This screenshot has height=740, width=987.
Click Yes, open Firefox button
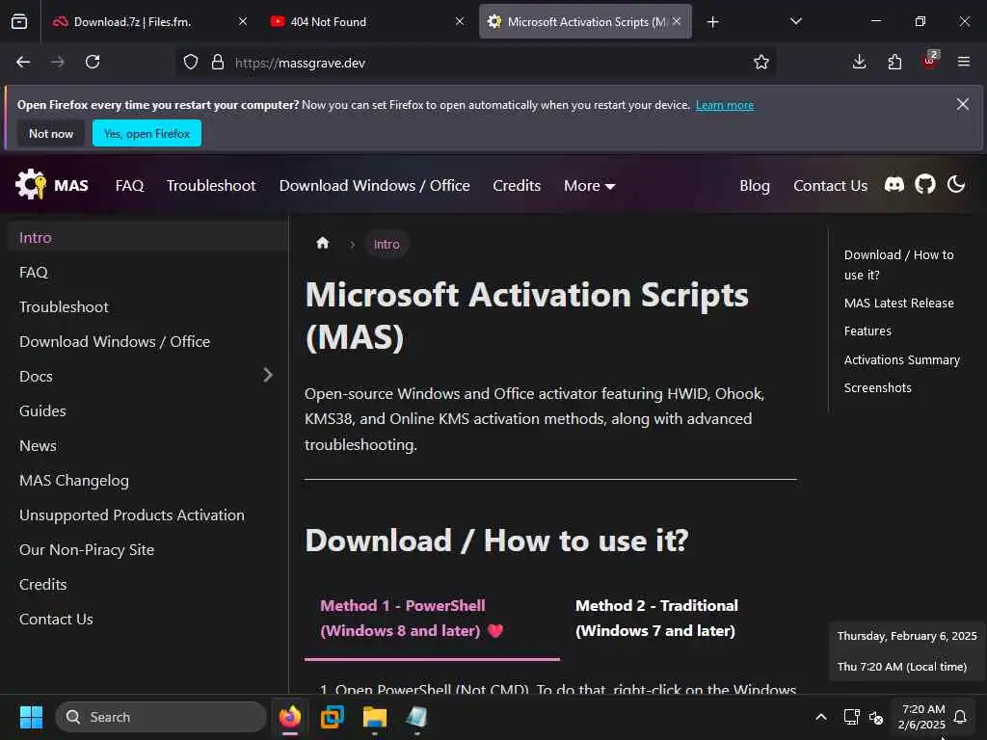[x=147, y=133]
